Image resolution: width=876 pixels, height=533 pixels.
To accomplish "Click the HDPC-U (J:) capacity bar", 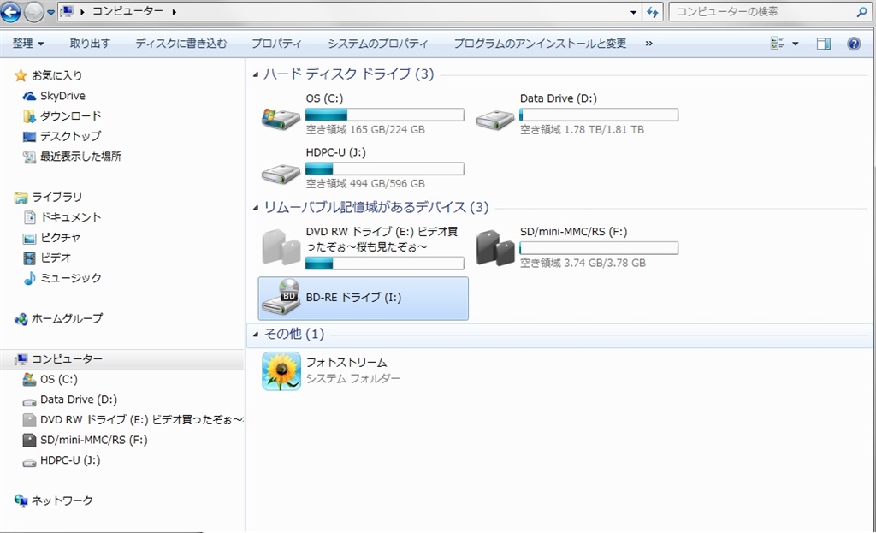I will [x=384, y=169].
